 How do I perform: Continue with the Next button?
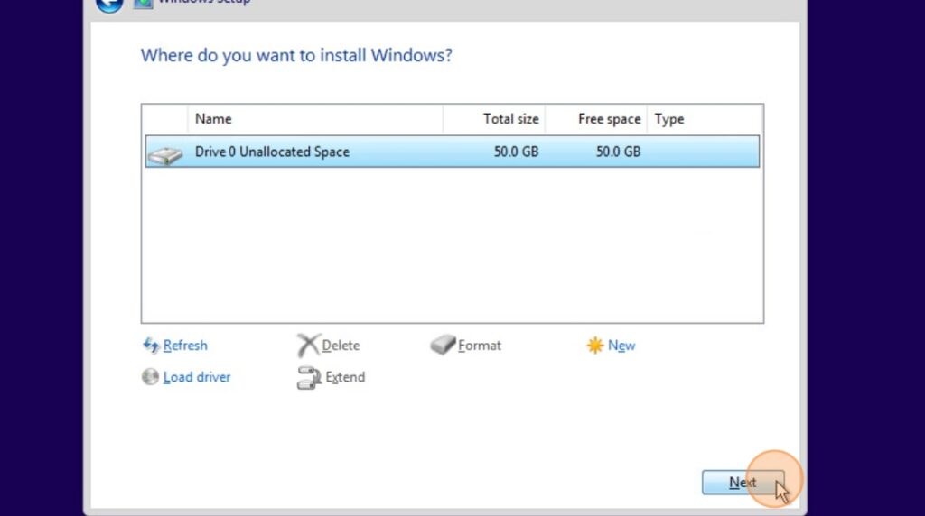click(743, 483)
